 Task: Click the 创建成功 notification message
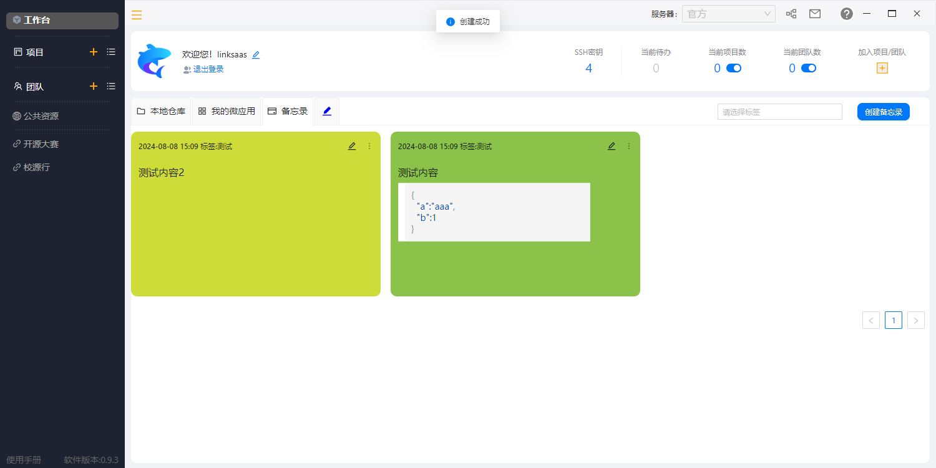tap(468, 22)
